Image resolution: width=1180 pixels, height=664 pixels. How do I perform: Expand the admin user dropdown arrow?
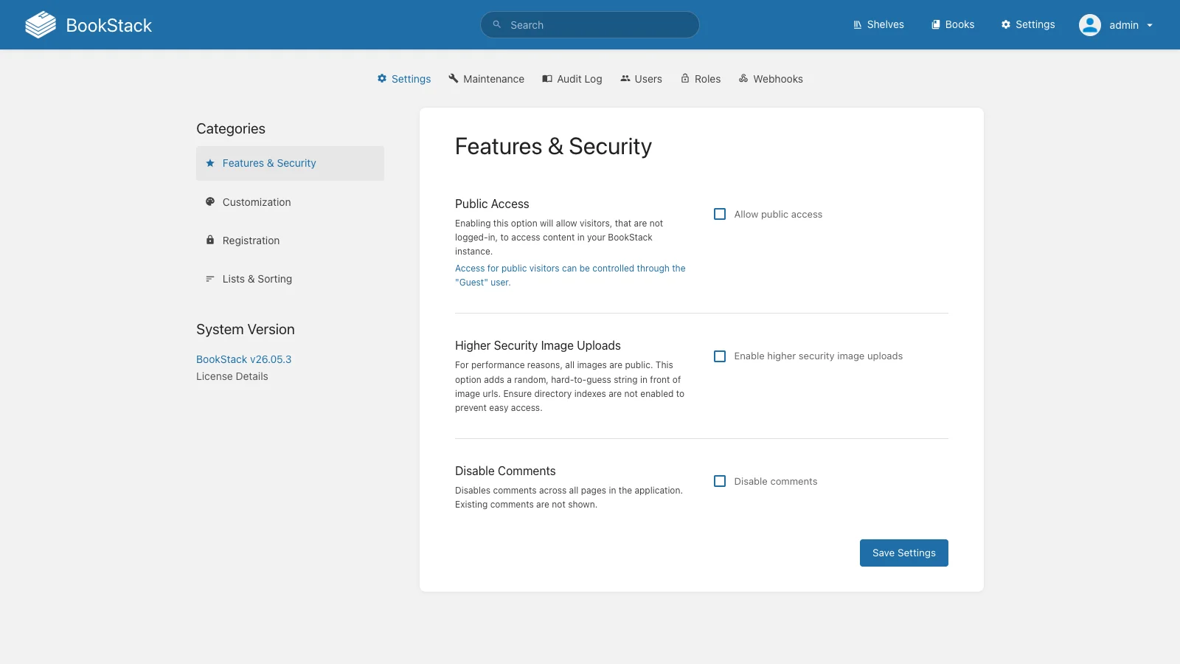click(x=1150, y=25)
